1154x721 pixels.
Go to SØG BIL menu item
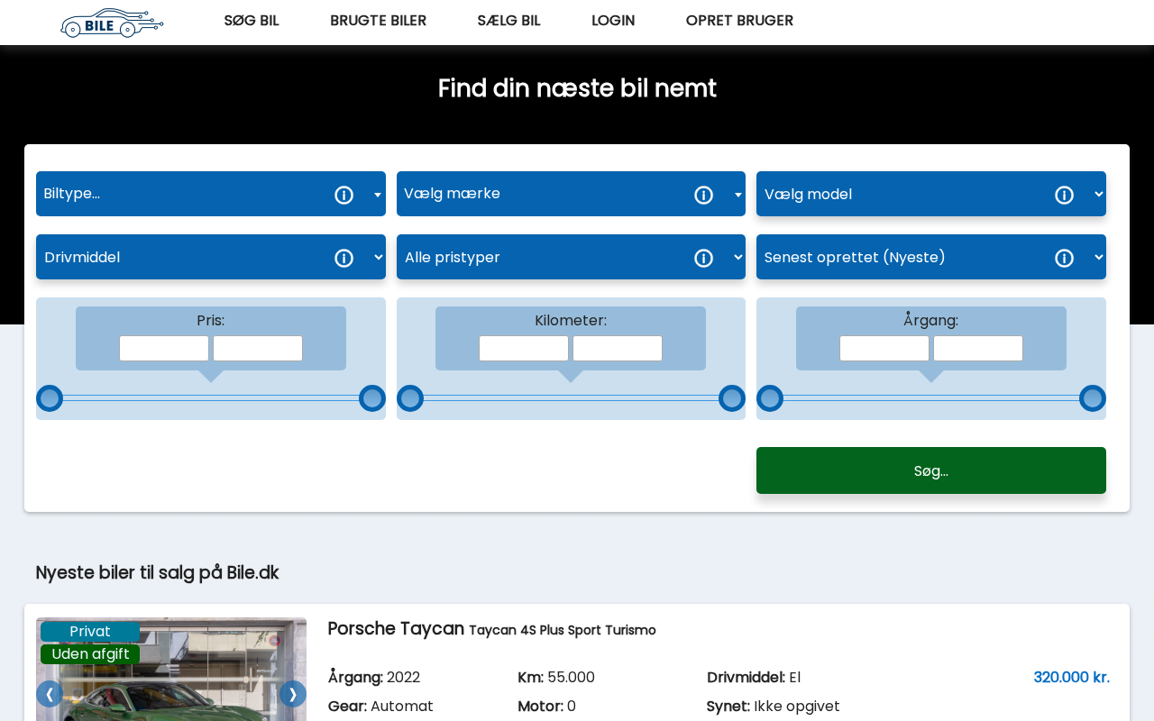[x=252, y=21]
